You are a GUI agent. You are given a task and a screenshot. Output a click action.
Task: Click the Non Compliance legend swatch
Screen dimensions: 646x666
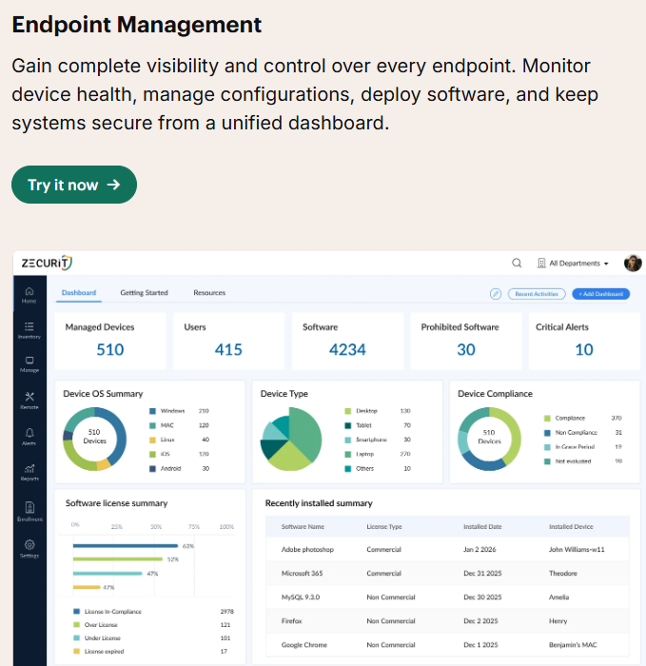click(x=547, y=433)
